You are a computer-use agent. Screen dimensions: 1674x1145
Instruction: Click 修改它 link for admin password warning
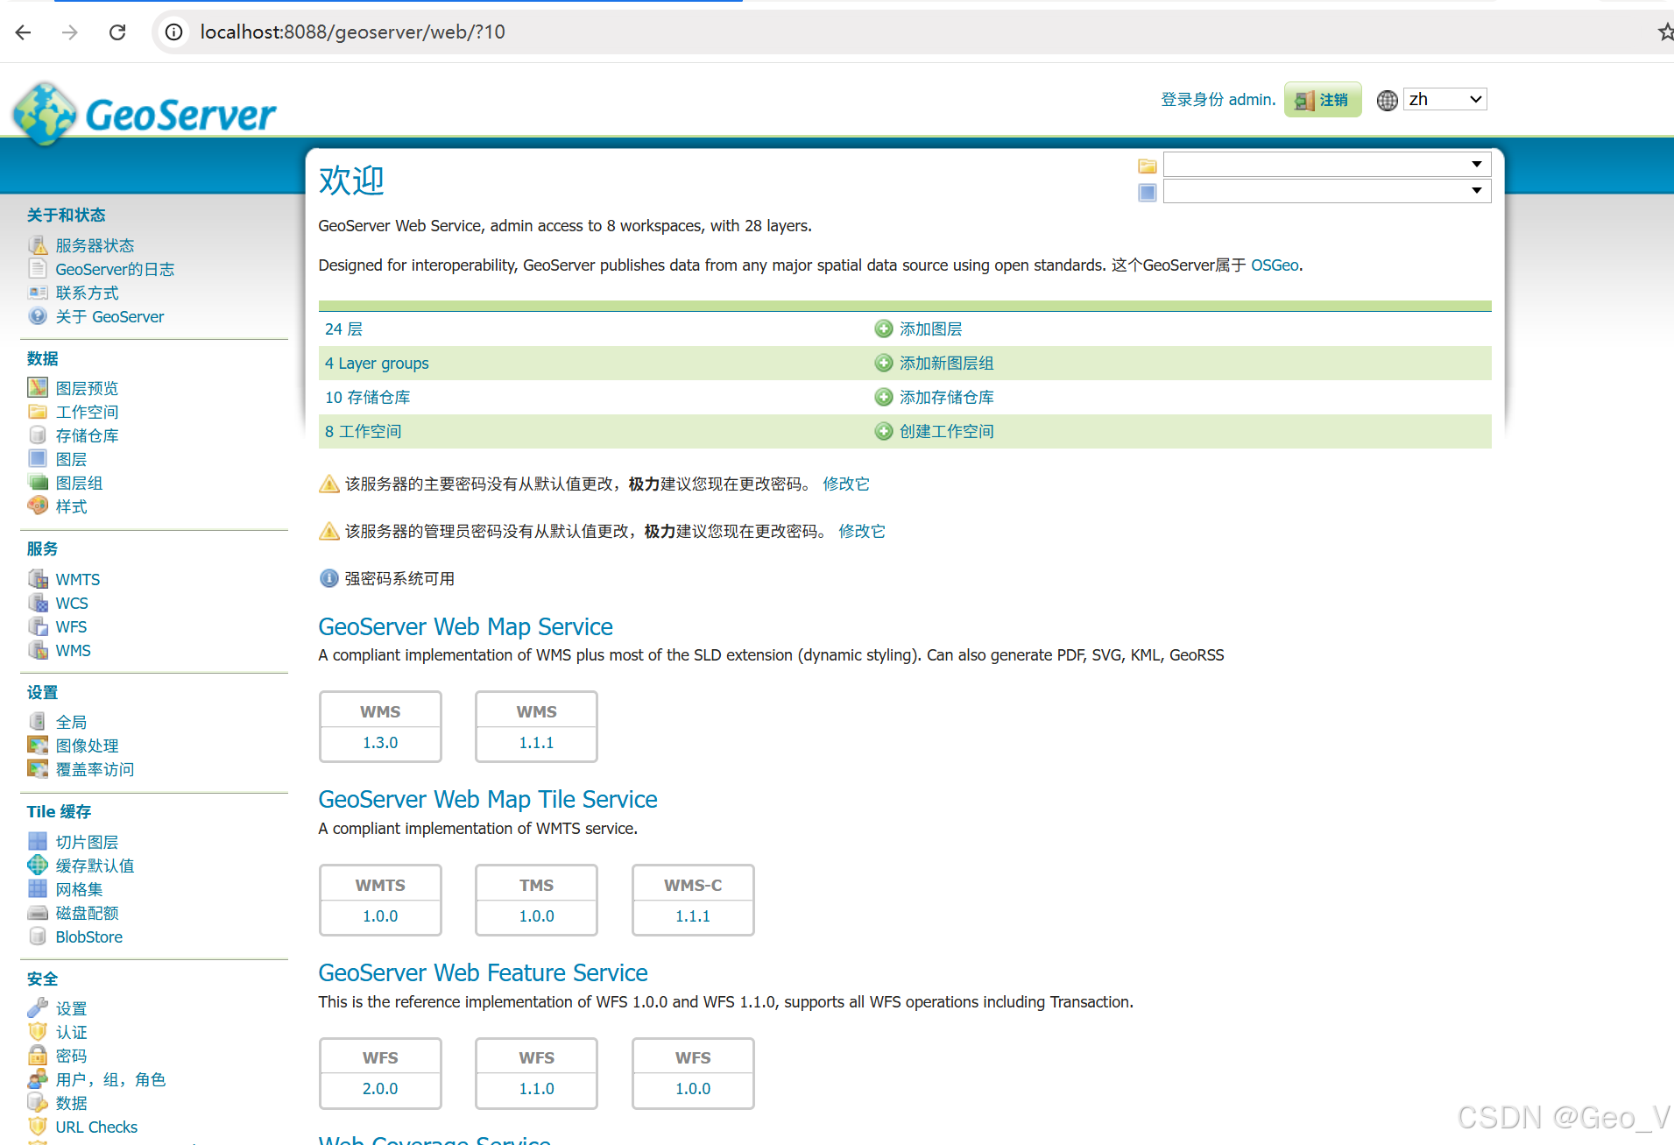(x=862, y=531)
